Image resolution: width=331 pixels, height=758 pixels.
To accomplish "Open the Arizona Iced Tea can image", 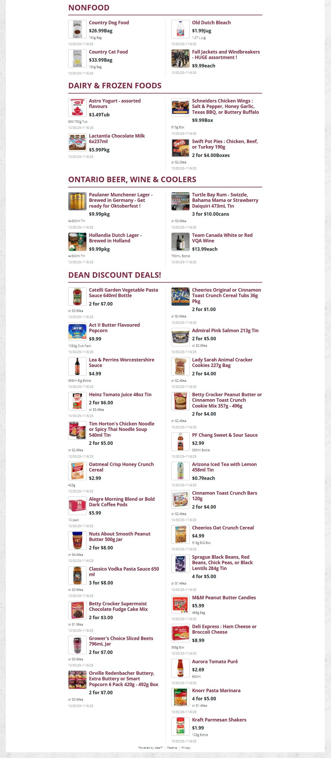I will (x=180, y=471).
